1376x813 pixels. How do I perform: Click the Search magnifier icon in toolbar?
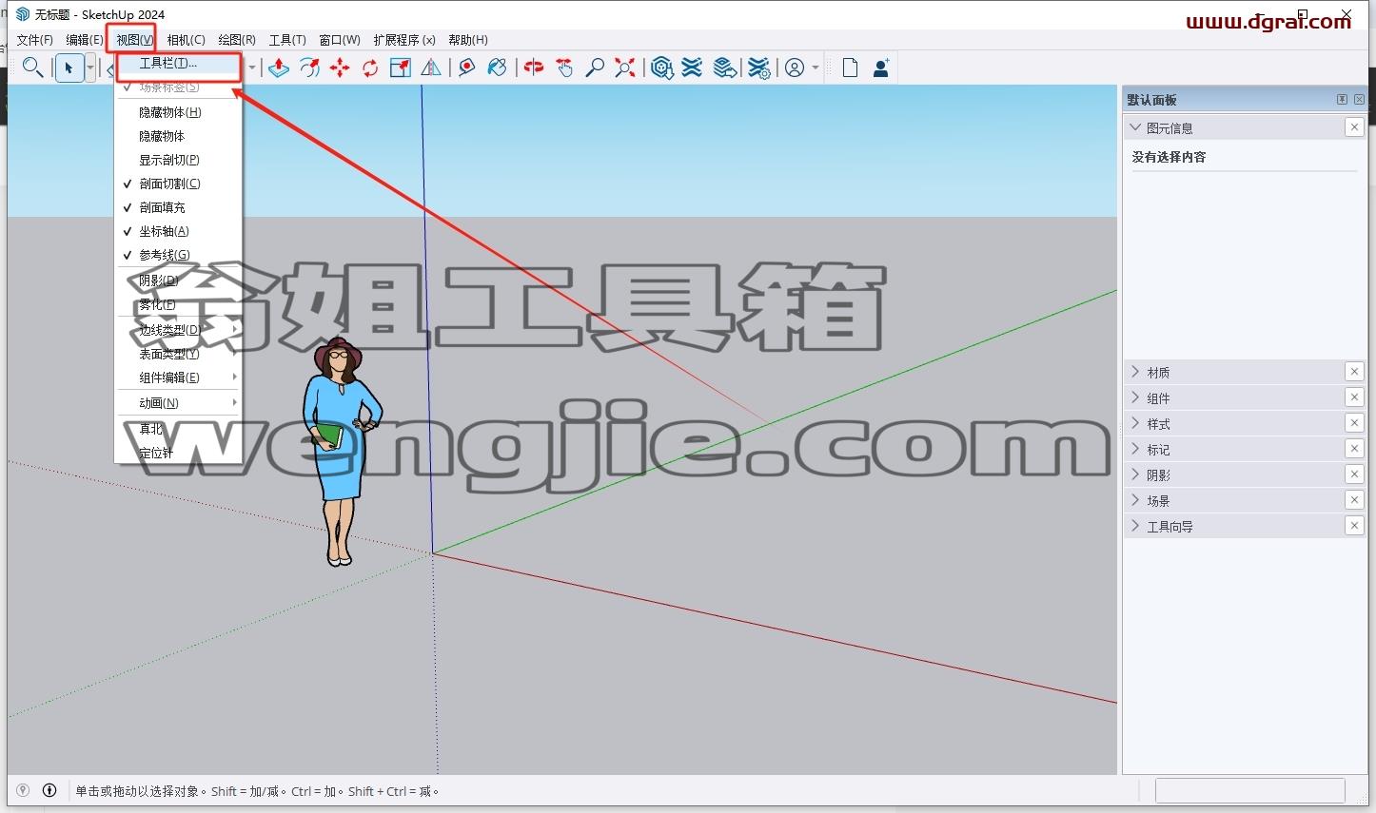click(x=32, y=68)
